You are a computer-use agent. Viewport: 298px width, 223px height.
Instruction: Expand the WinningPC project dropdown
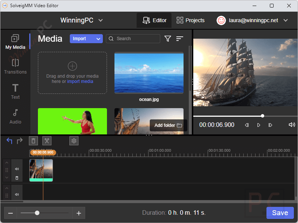click(101, 20)
